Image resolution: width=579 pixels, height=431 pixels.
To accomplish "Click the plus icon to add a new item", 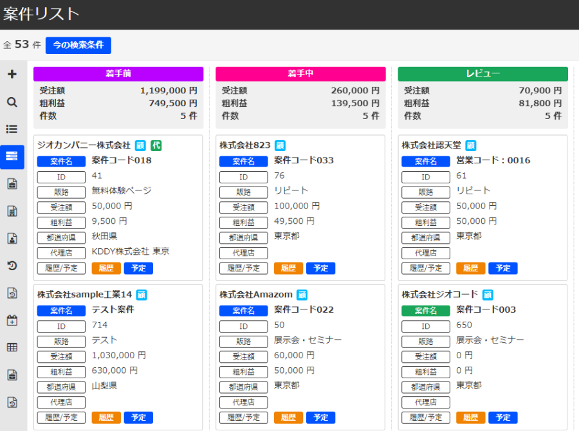I will (x=12, y=73).
